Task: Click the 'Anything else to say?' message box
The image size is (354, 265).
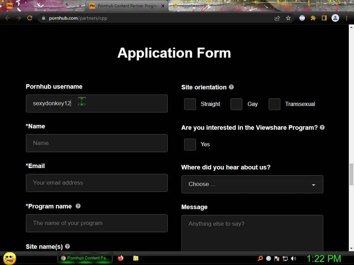Action: tap(252, 233)
